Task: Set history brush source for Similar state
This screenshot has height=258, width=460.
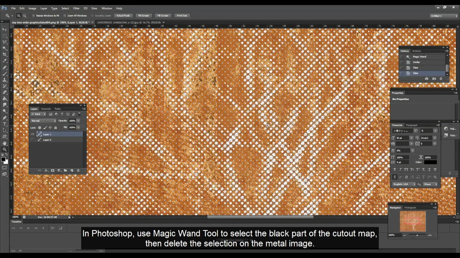Action: [x=401, y=62]
